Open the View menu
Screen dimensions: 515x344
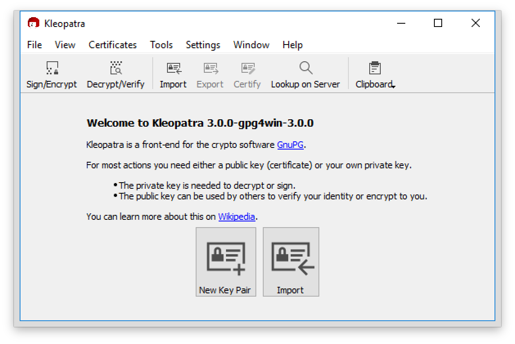65,45
